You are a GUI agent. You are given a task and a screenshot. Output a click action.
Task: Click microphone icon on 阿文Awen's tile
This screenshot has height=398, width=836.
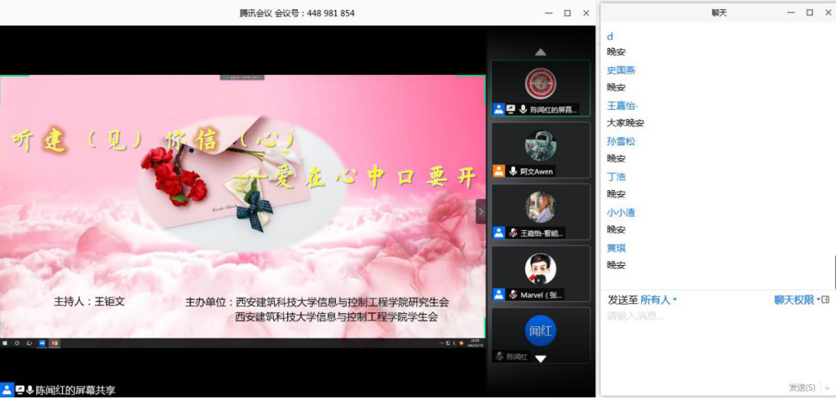point(512,171)
